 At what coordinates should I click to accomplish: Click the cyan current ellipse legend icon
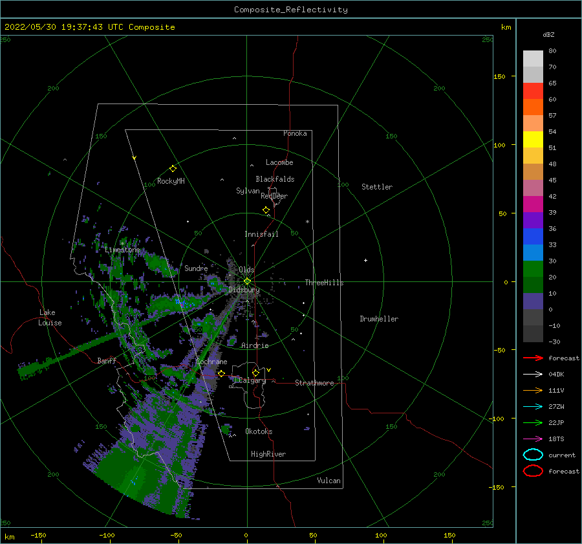coord(533,455)
